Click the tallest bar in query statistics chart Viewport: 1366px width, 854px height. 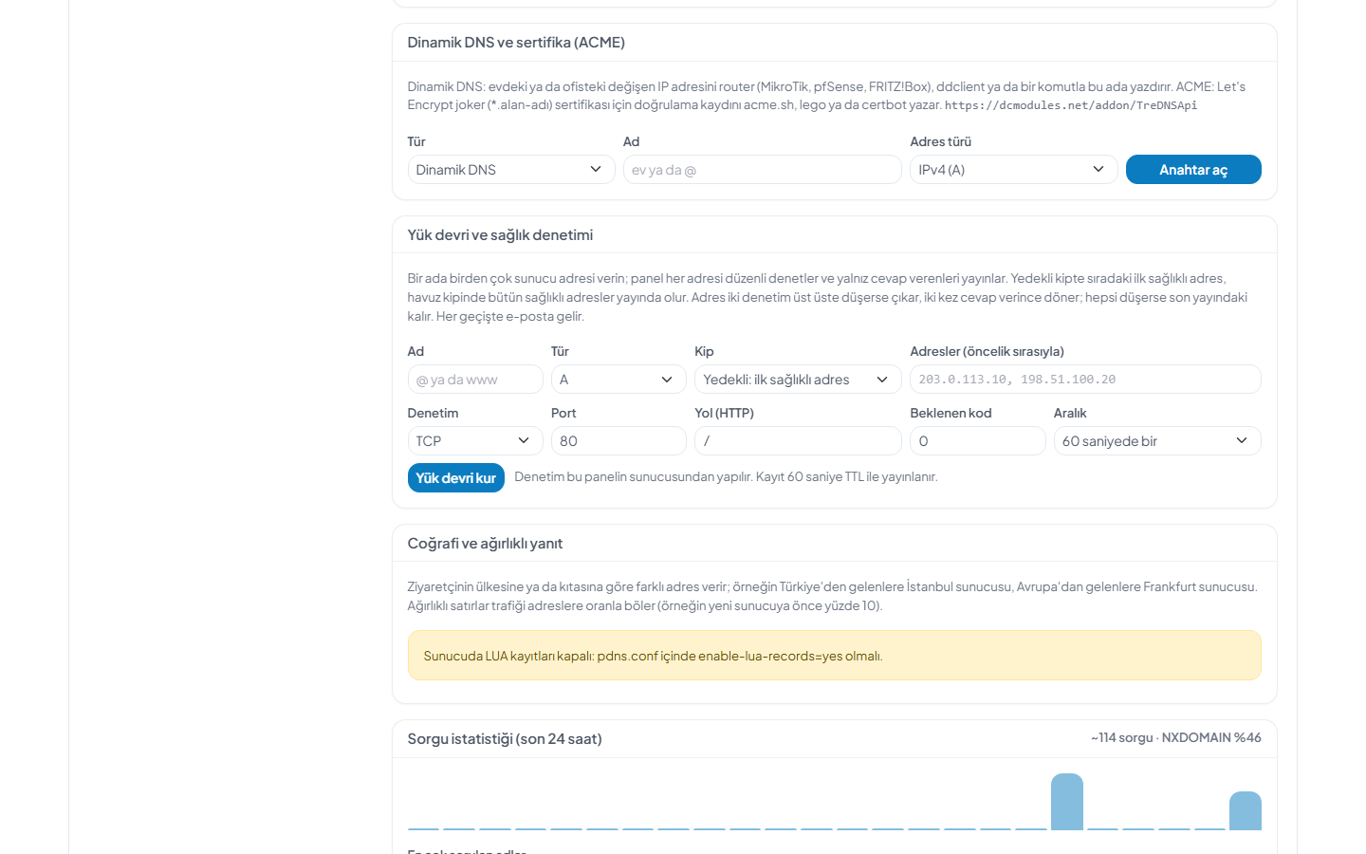(1067, 802)
